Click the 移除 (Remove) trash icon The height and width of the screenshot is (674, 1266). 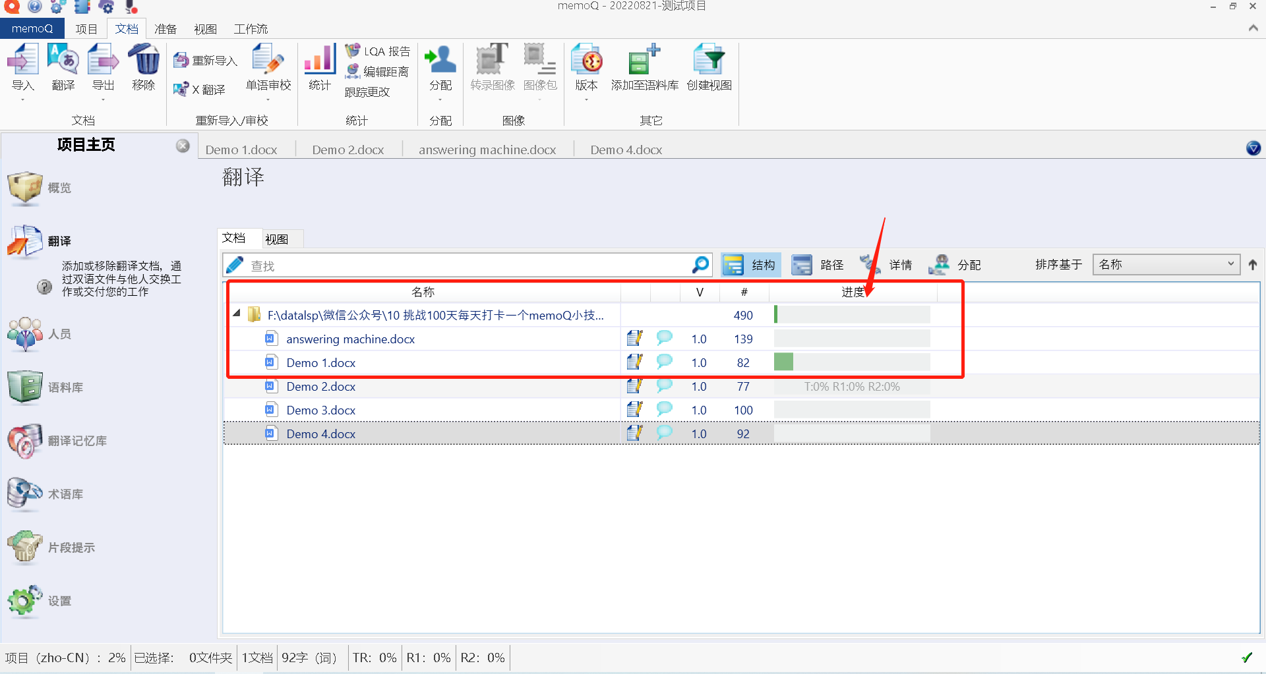point(143,61)
